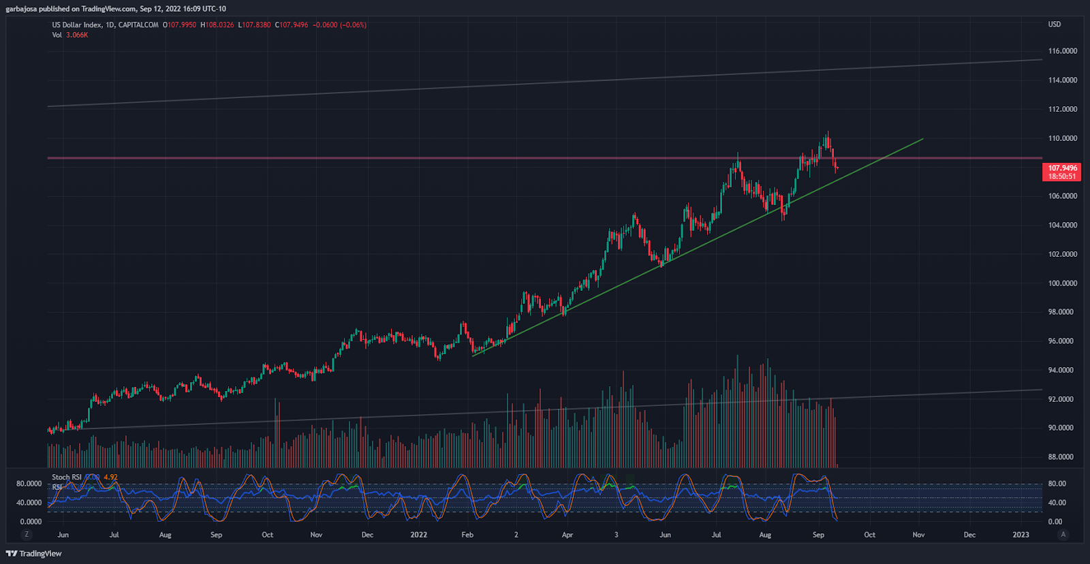Click the 0.00 label on right indicator scale
This screenshot has height=564, width=1090.
[1055, 522]
